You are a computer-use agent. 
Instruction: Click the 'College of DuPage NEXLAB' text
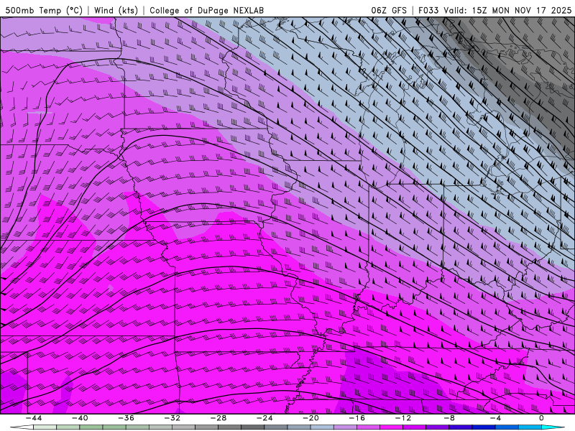tap(206, 10)
